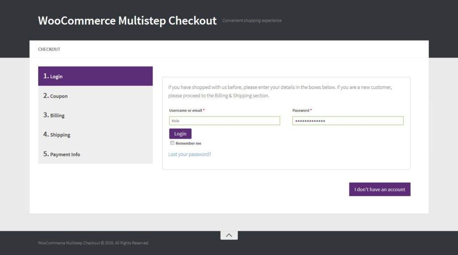Viewport: 458px width, 255px height.
Task: Click the CHECKOUT page heading
Action: coord(49,49)
